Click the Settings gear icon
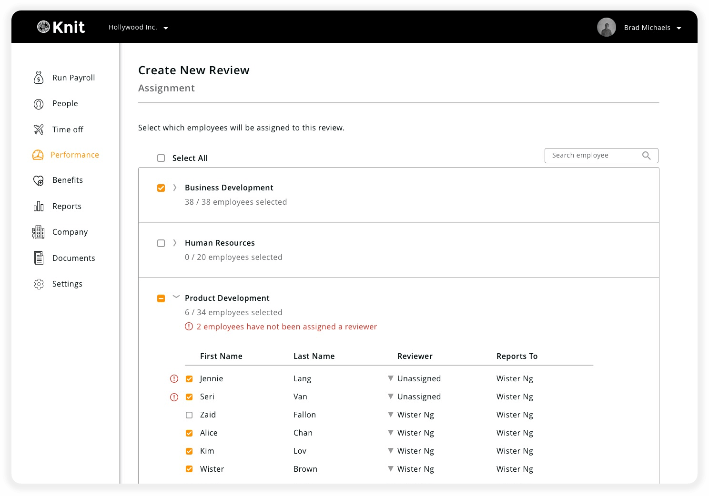Image resolution: width=709 pixels, height=496 pixels. click(x=39, y=284)
